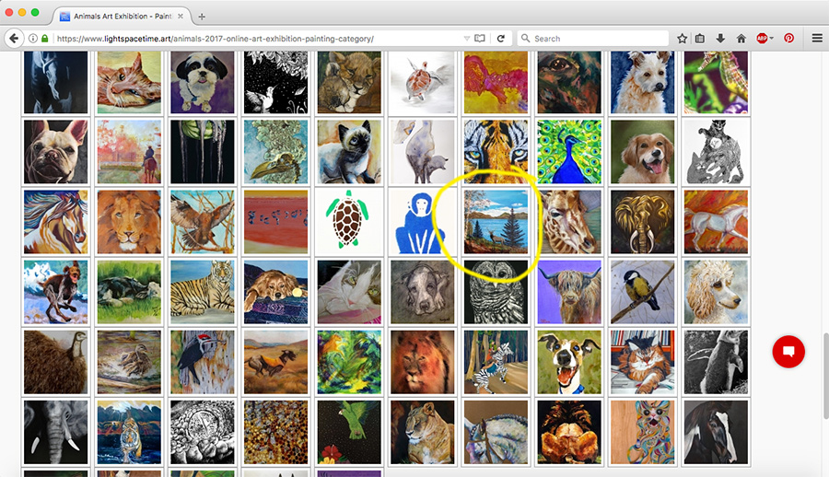This screenshot has width=829, height=477.
Task: Open the black and white owl painting
Action: 496,292
